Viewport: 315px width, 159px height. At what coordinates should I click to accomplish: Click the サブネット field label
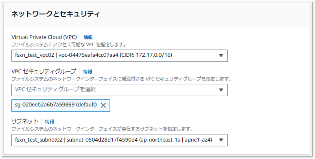click(25, 121)
